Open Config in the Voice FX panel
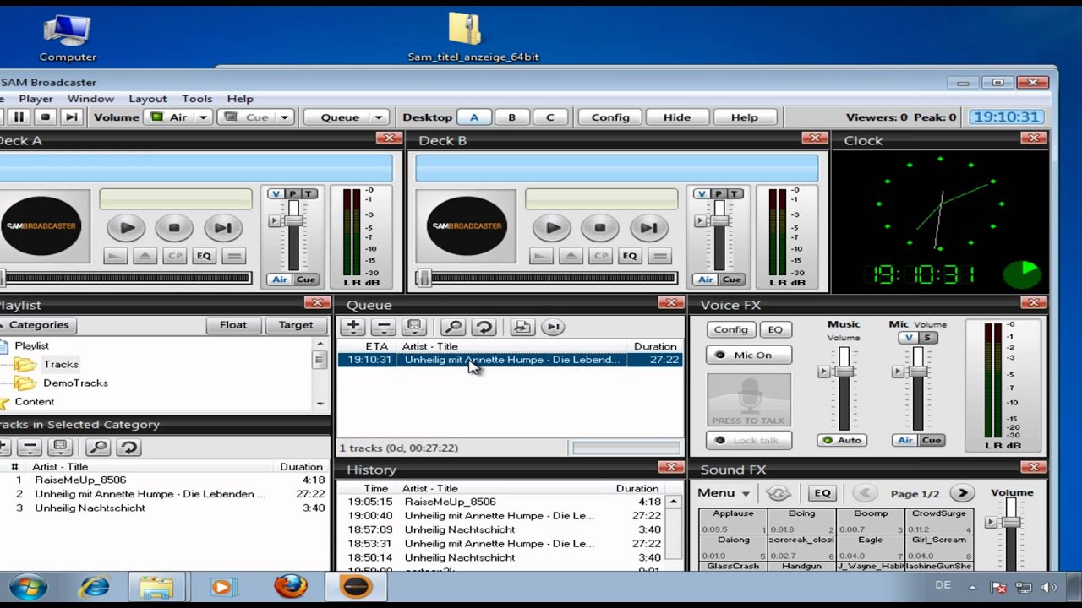The image size is (1082, 608). click(731, 330)
